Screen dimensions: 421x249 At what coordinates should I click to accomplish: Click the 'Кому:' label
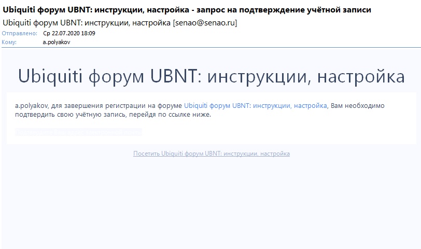pos(9,42)
